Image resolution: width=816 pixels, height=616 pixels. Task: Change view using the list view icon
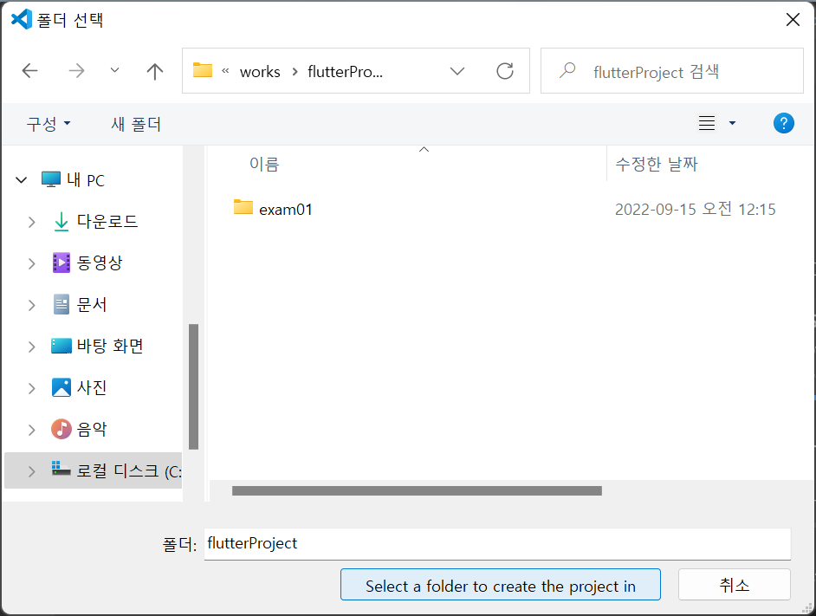click(706, 123)
